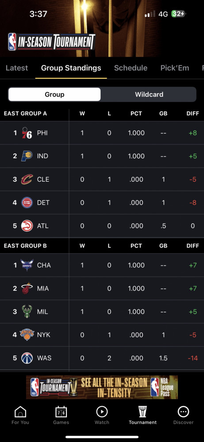Tap the In-Season Tournament header logo

point(52,42)
